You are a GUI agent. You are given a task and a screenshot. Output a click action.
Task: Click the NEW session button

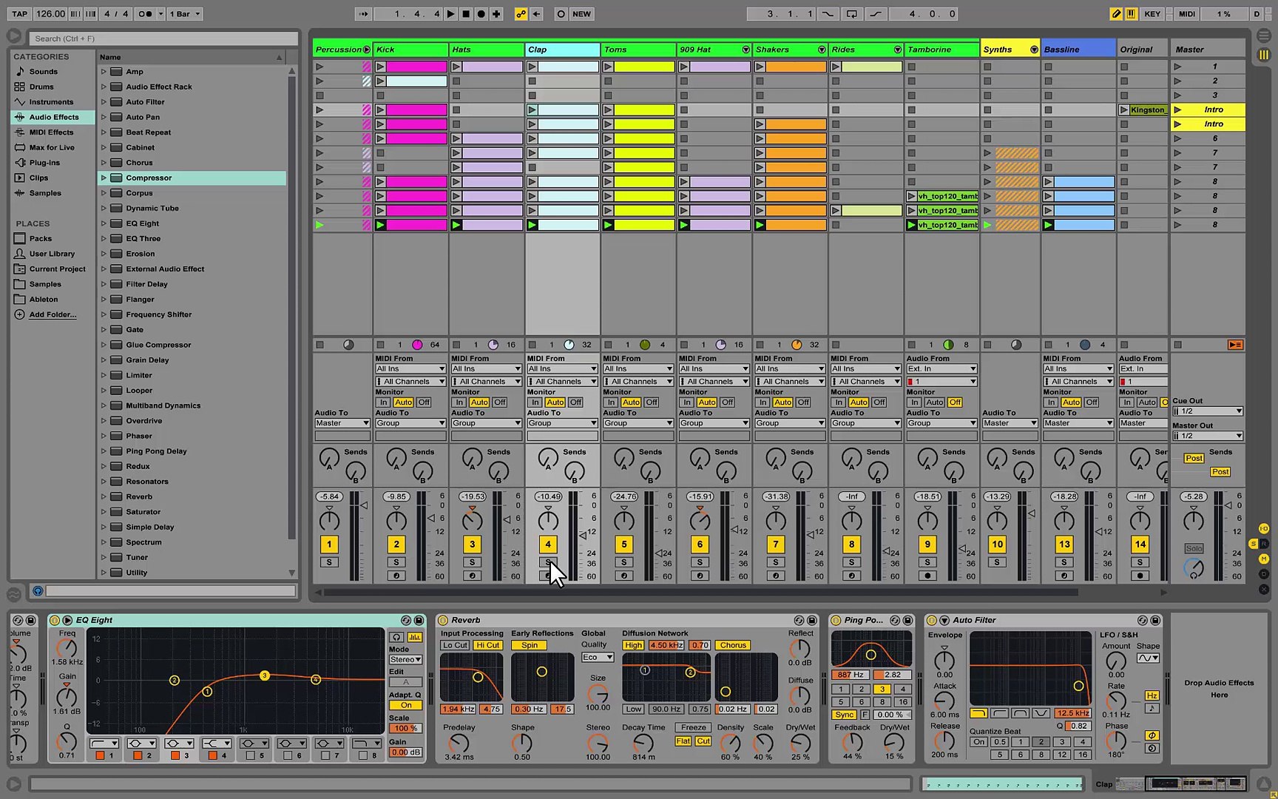tap(582, 13)
